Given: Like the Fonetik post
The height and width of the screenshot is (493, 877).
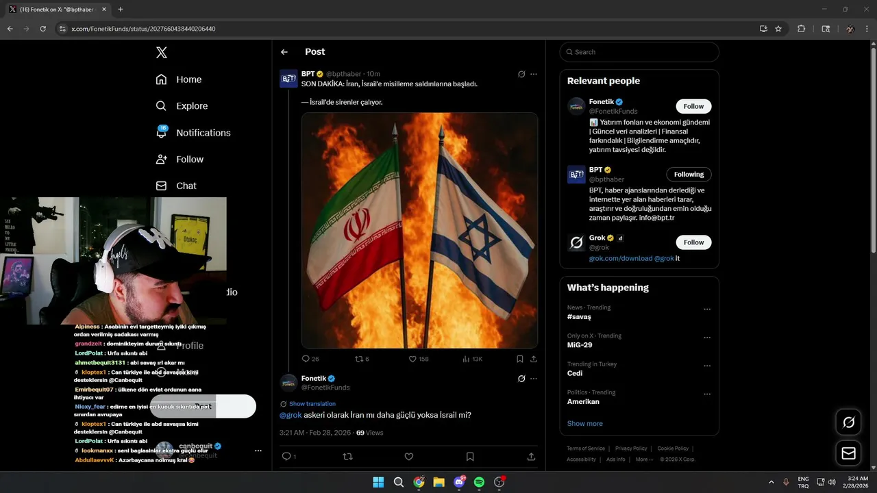Looking at the screenshot, I should (409, 457).
